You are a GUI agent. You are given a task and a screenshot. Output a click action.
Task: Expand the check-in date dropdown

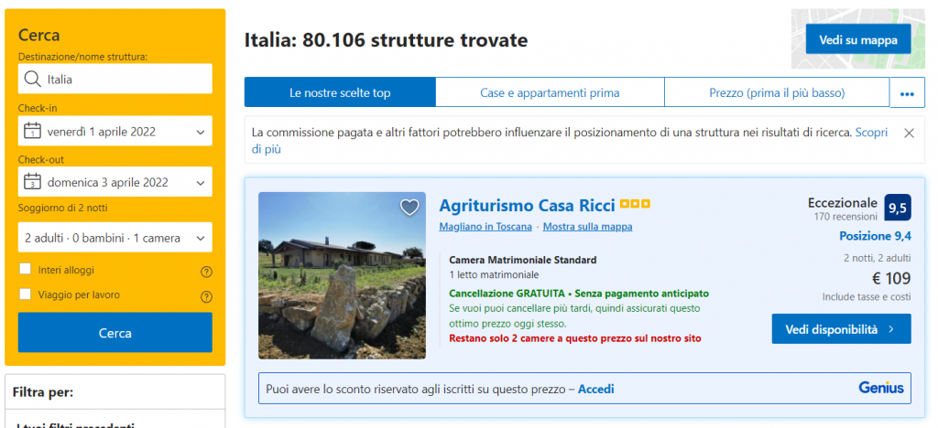click(201, 132)
